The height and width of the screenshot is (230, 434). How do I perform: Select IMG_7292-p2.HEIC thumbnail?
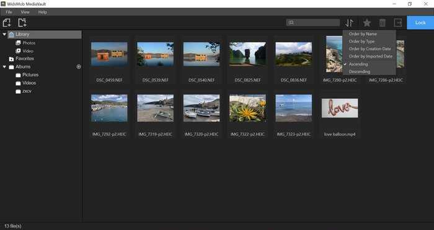(x=109, y=108)
